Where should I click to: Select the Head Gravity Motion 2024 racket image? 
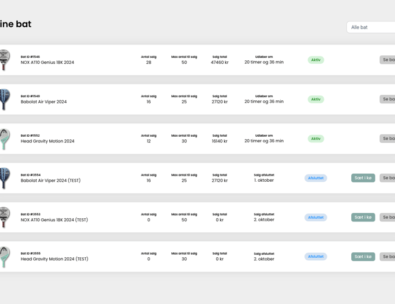click(x=5, y=139)
